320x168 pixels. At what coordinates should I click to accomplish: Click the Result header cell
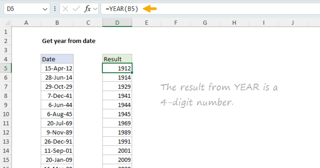click(x=117, y=59)
